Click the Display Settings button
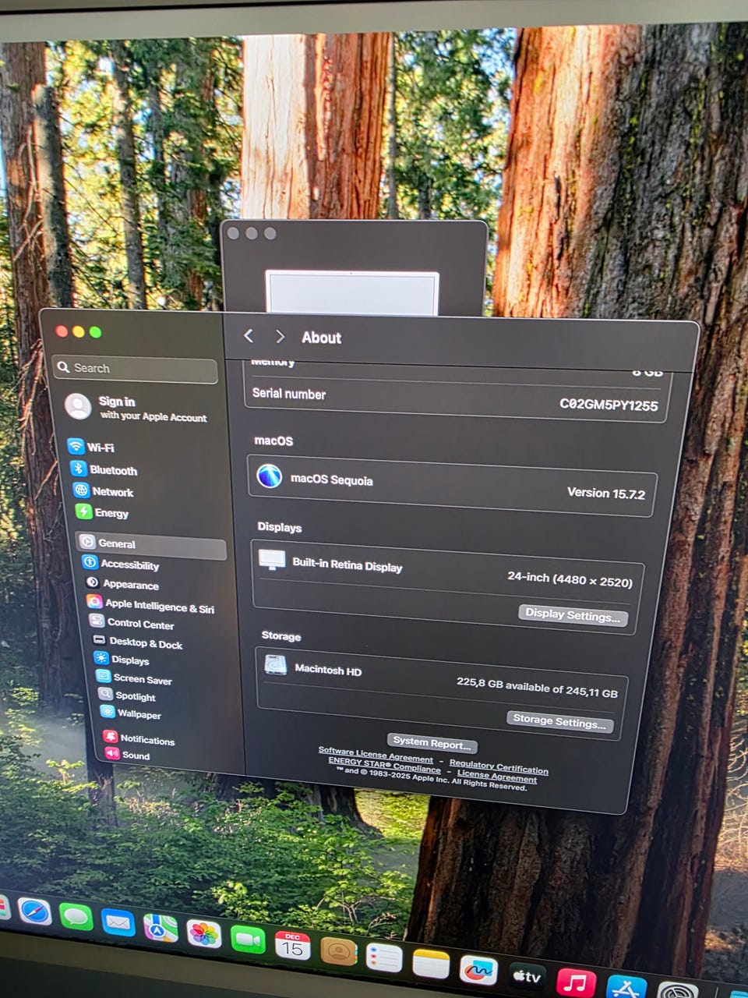The image size is (748, 998). pos(573,615)
